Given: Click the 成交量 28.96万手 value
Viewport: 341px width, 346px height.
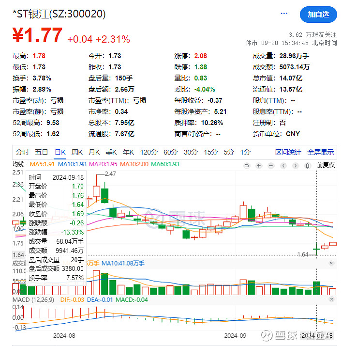Looking at the screenshot, I should pyautogui.click(x=294, y=56).
